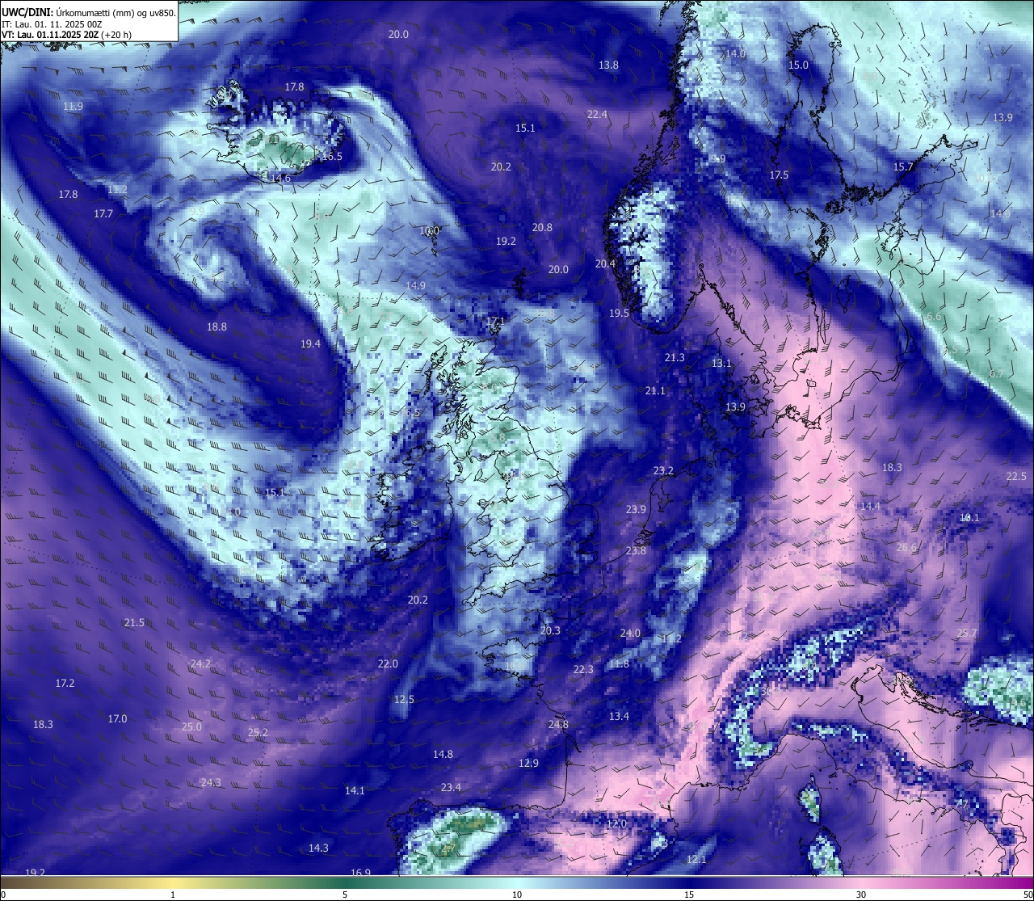Click the 25.0 value label
The image size is (1034, 901).
191,726
